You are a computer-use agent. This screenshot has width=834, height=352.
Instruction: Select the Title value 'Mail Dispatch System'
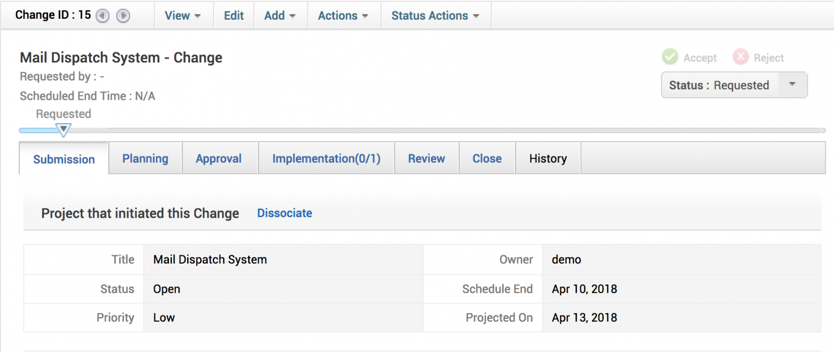tap(210, 259)
